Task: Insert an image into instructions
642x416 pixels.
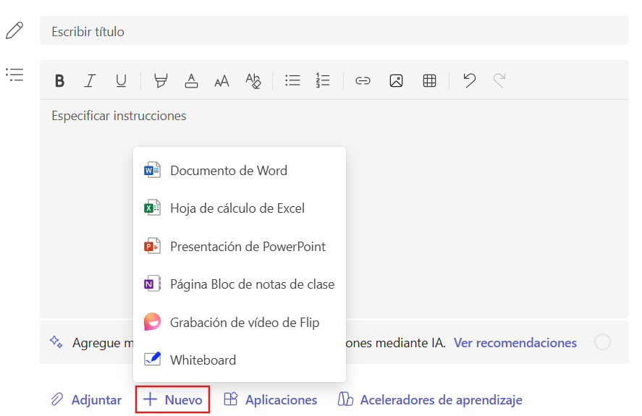Action: coord(396,80)
